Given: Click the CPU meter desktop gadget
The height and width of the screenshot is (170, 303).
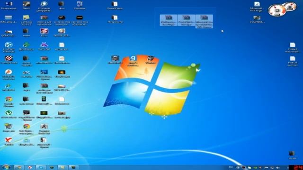Looking at the screenshot, I should (277, 10).
